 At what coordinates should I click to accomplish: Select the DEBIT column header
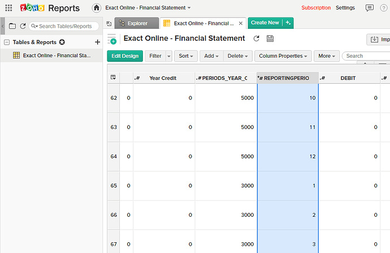coord(349,78)
